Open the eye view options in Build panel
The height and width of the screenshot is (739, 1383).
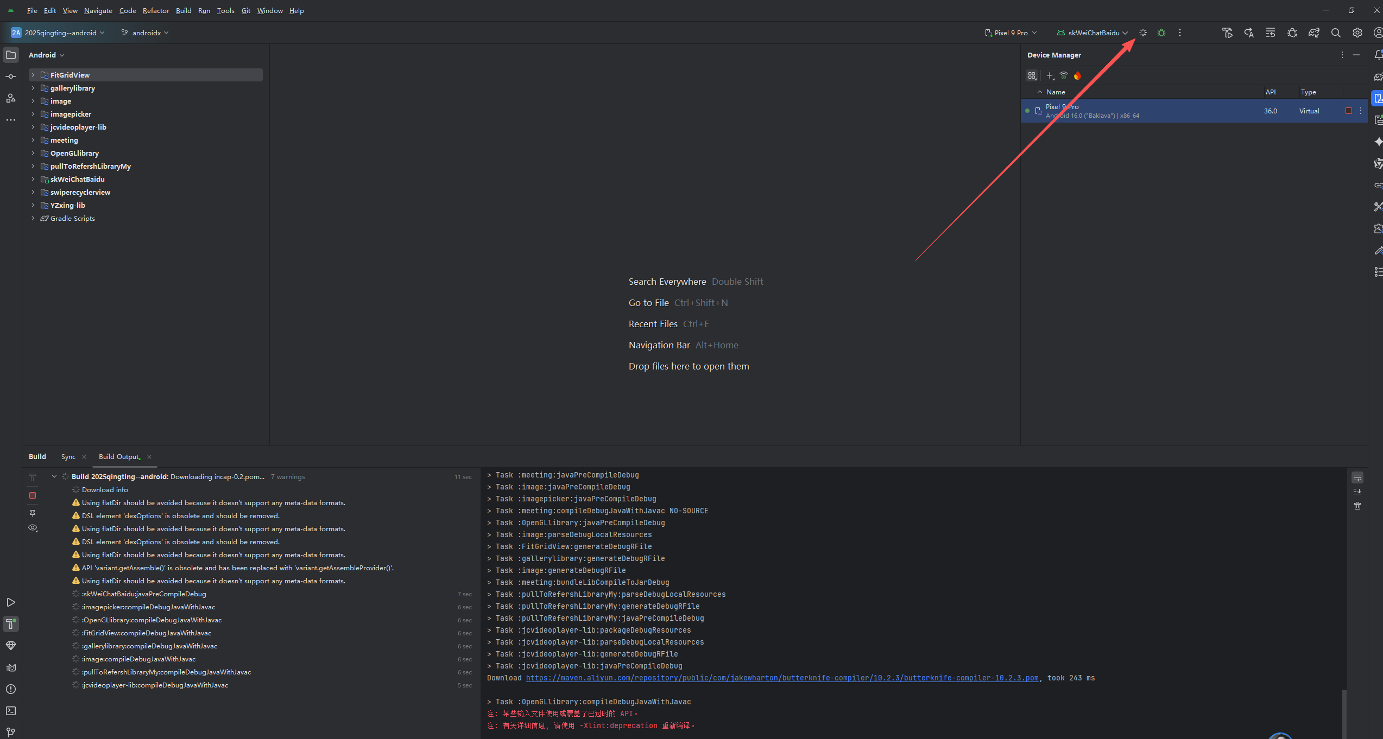(33, 528)
